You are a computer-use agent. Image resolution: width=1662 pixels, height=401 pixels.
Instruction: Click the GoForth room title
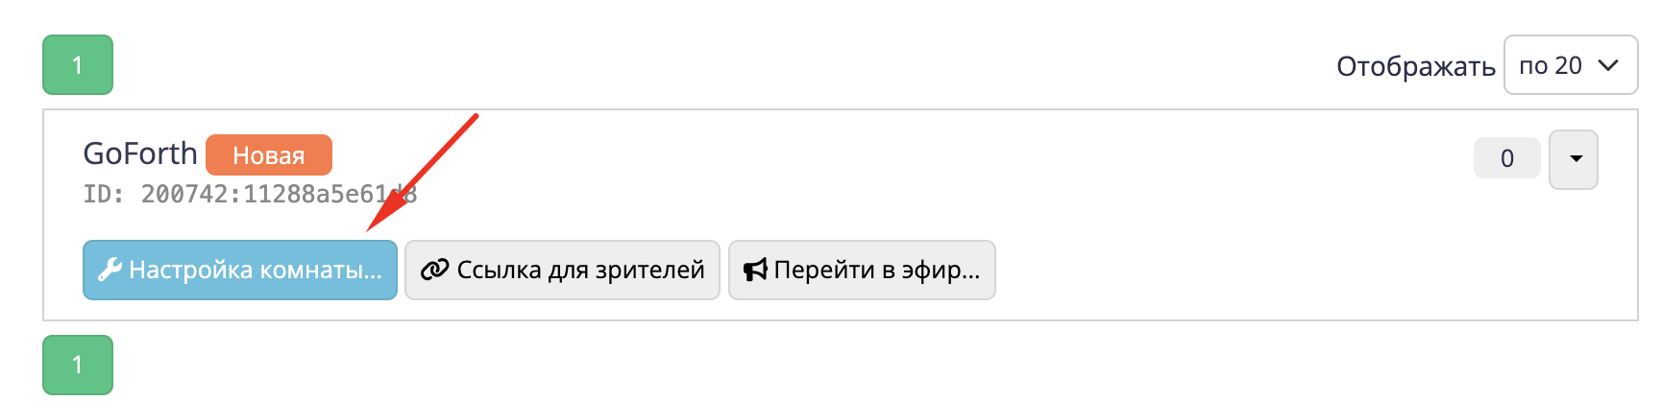pos(140,153)
